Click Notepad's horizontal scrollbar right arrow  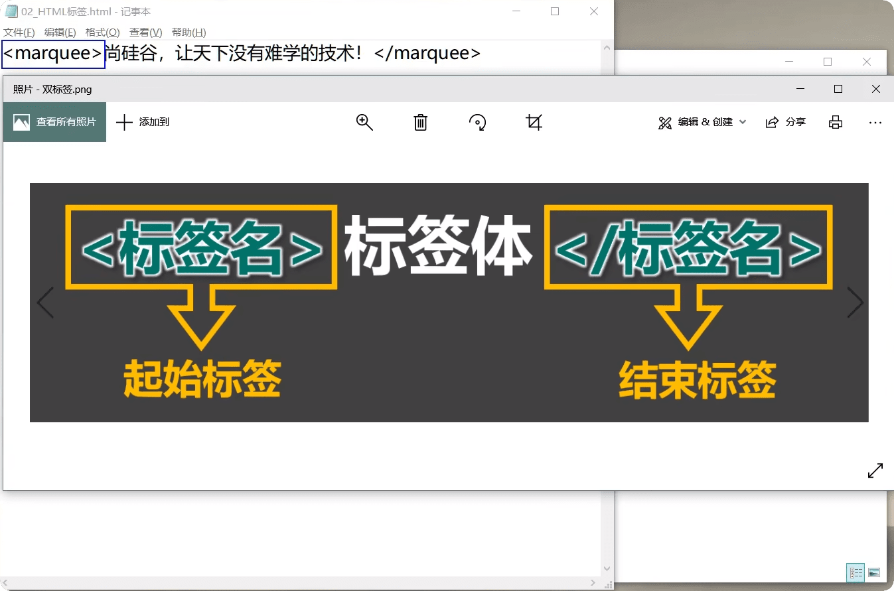593,583
